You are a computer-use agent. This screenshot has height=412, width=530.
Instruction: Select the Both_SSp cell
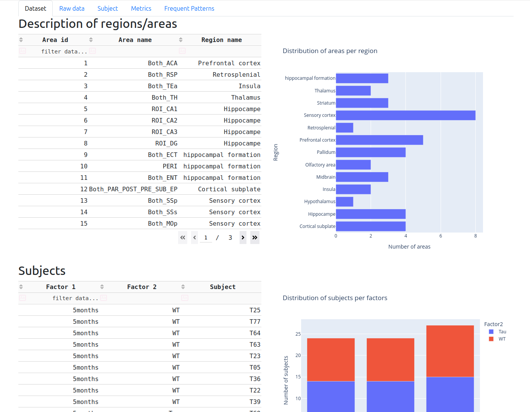pyautogui.click(x=133, y=200)
